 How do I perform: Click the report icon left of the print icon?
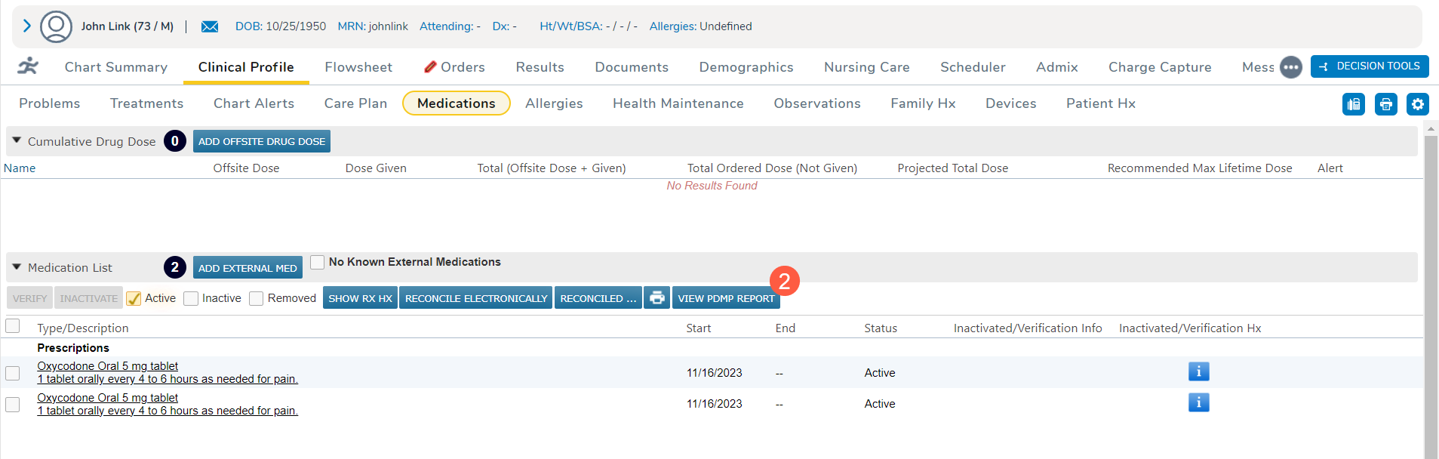[x=1354, y=104]
